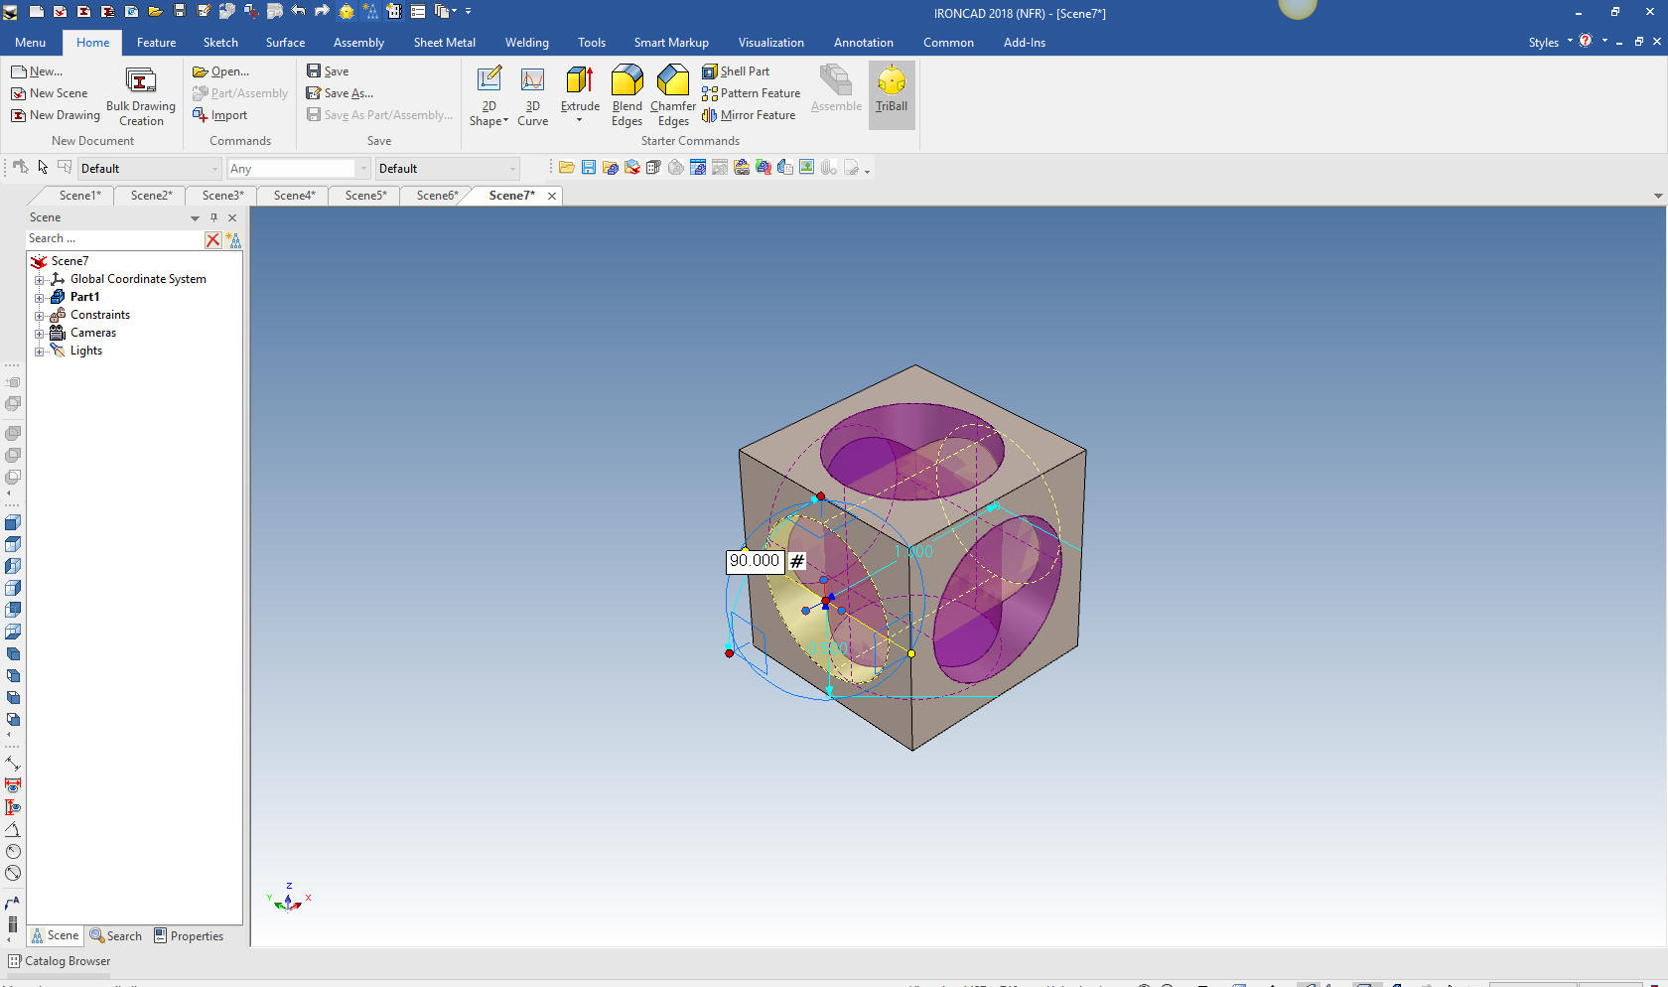Screen dimensions: 1668x987
Task: Click the Import command
Action: (219, 115)
